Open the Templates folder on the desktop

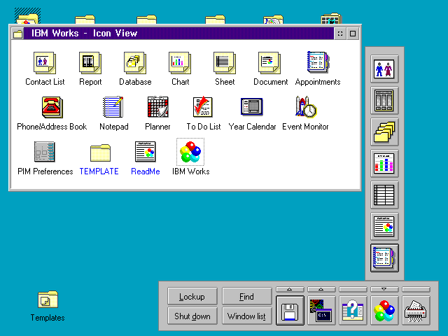click(48, 300)
